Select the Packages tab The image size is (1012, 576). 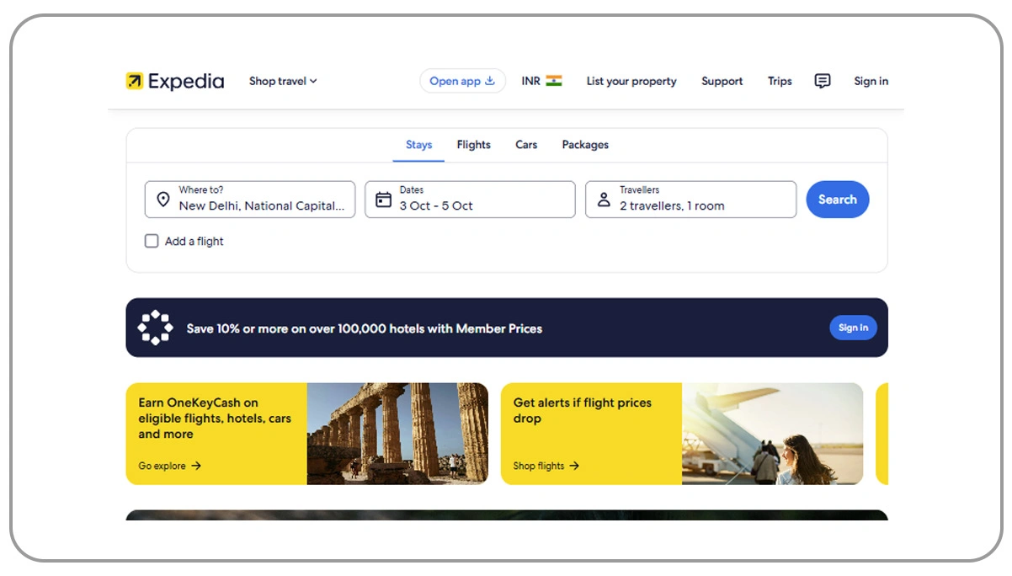coord(585,144)
